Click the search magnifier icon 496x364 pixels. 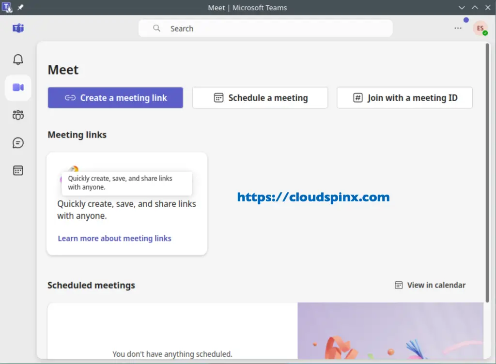(156, 28)
